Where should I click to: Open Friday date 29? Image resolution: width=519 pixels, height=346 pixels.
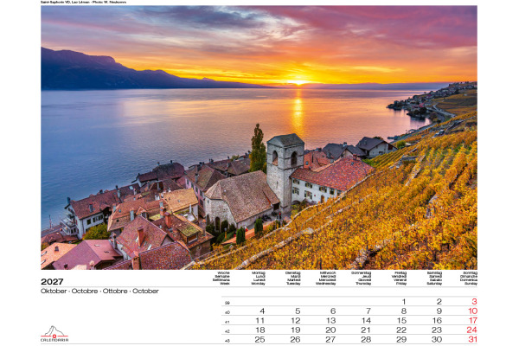pyautogui.click(x=401, y=340)
